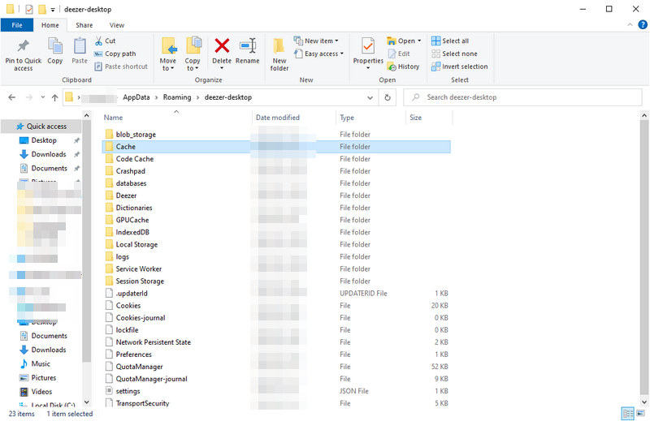The width and height of the screenshot is (650, 421).
Task: Click the file list vertical scrollbar
Action: coord(644,257)
